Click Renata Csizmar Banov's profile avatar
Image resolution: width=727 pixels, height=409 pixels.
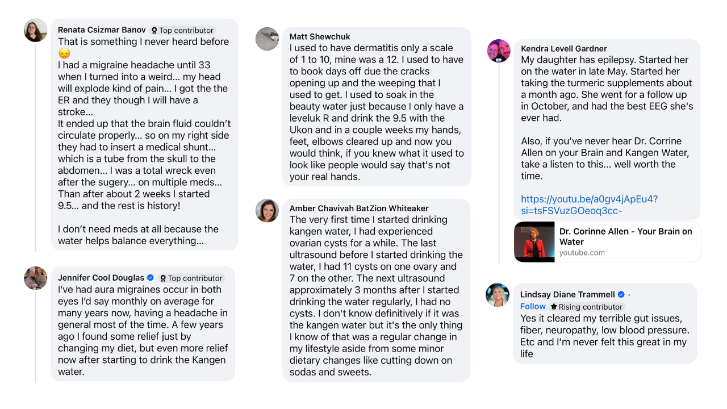coord(35,30)
